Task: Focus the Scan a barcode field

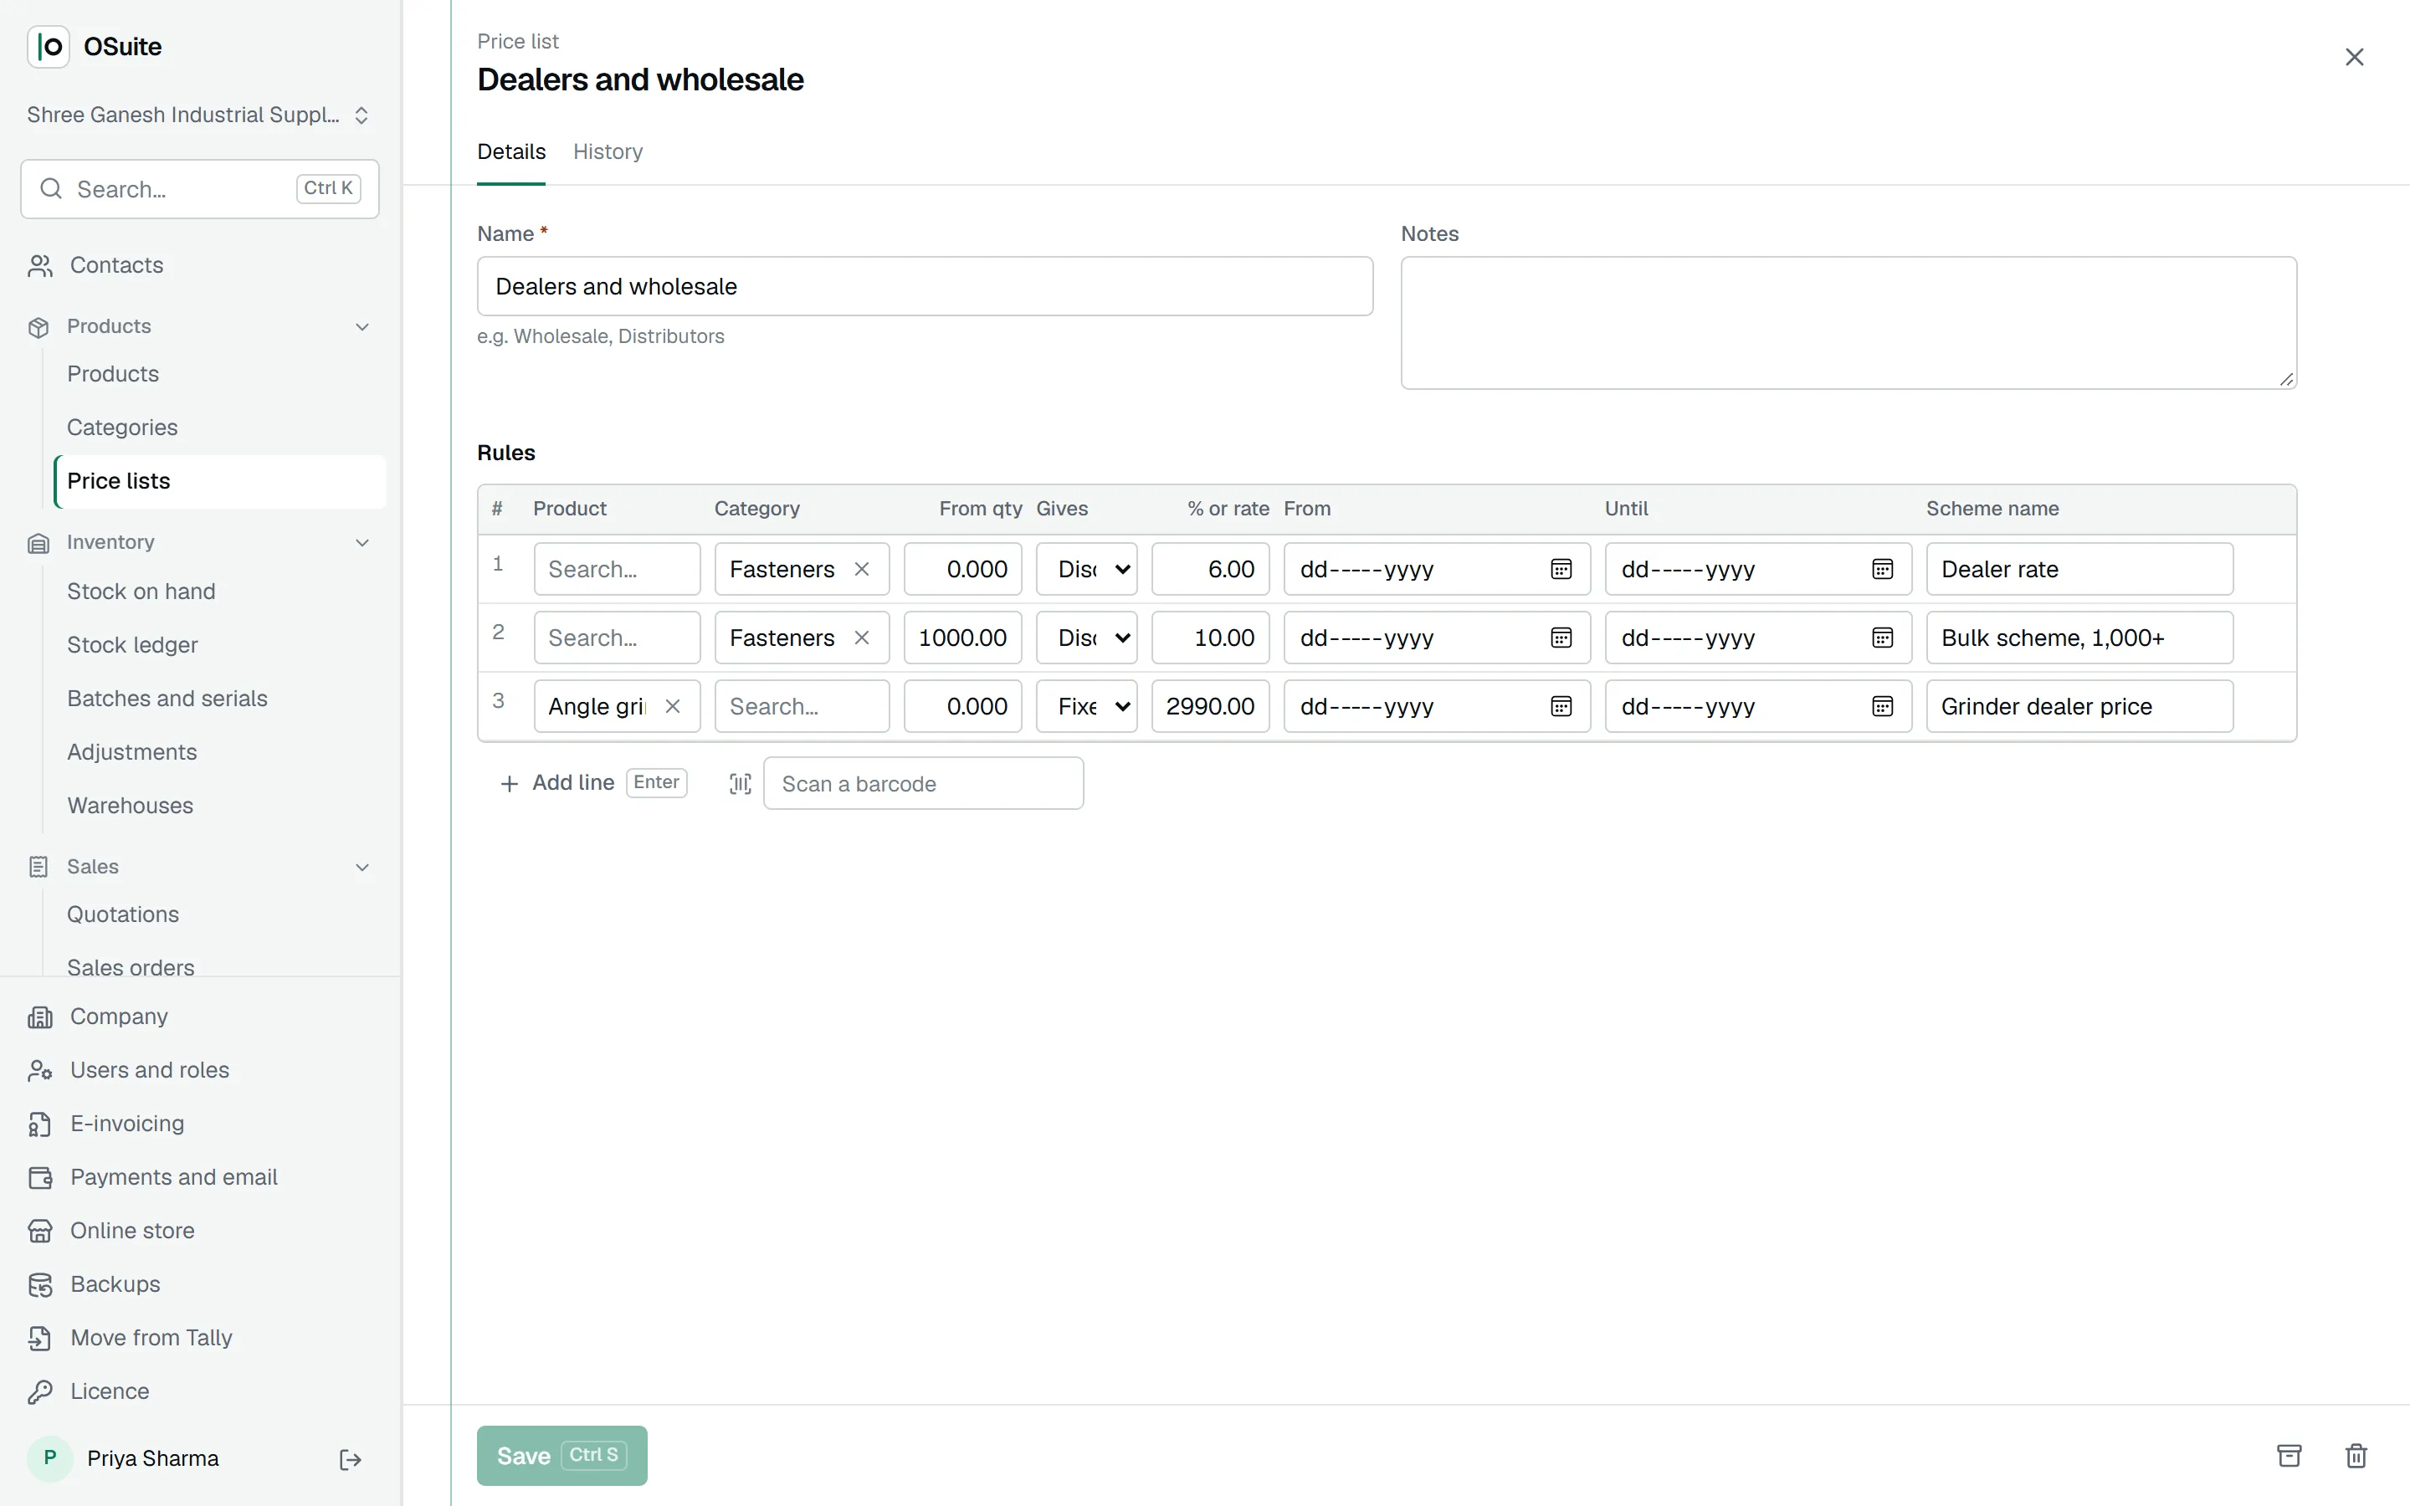Action: tap(923, 784)
